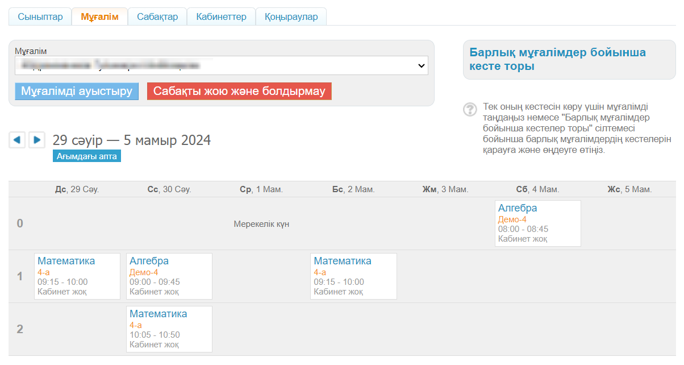Screen dimensions: 684x365
Task: Open Monday Математика lesson at 09:15
Action: 66,261
